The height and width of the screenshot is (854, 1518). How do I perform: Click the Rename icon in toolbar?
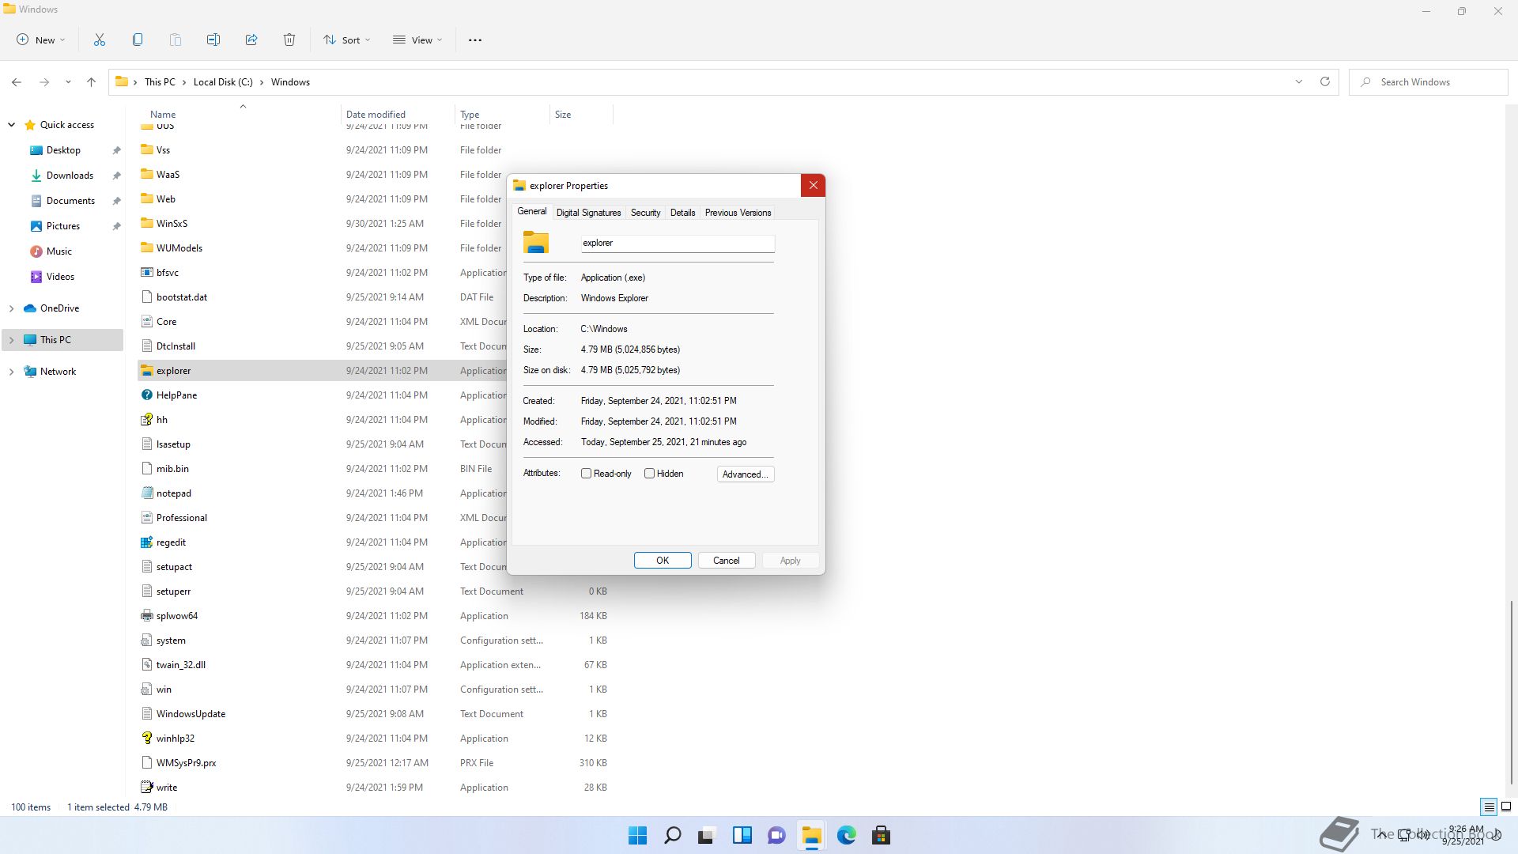coord(213,40)
